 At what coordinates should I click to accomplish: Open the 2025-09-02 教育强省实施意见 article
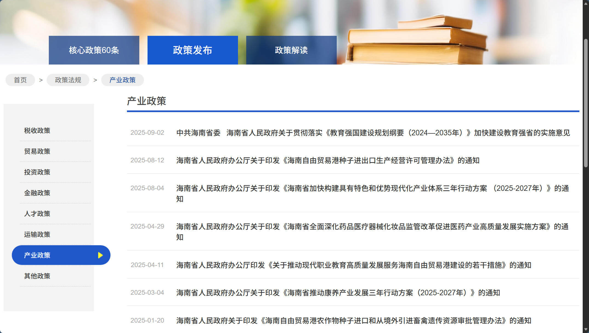click(373, 133)
